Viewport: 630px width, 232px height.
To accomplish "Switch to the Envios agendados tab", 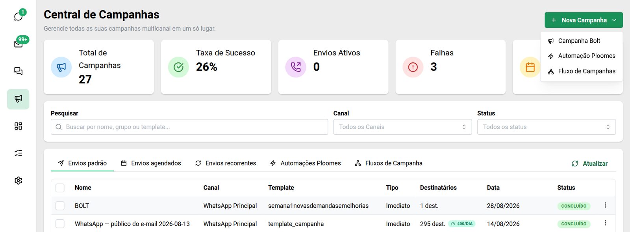I will tap(151, 163).
